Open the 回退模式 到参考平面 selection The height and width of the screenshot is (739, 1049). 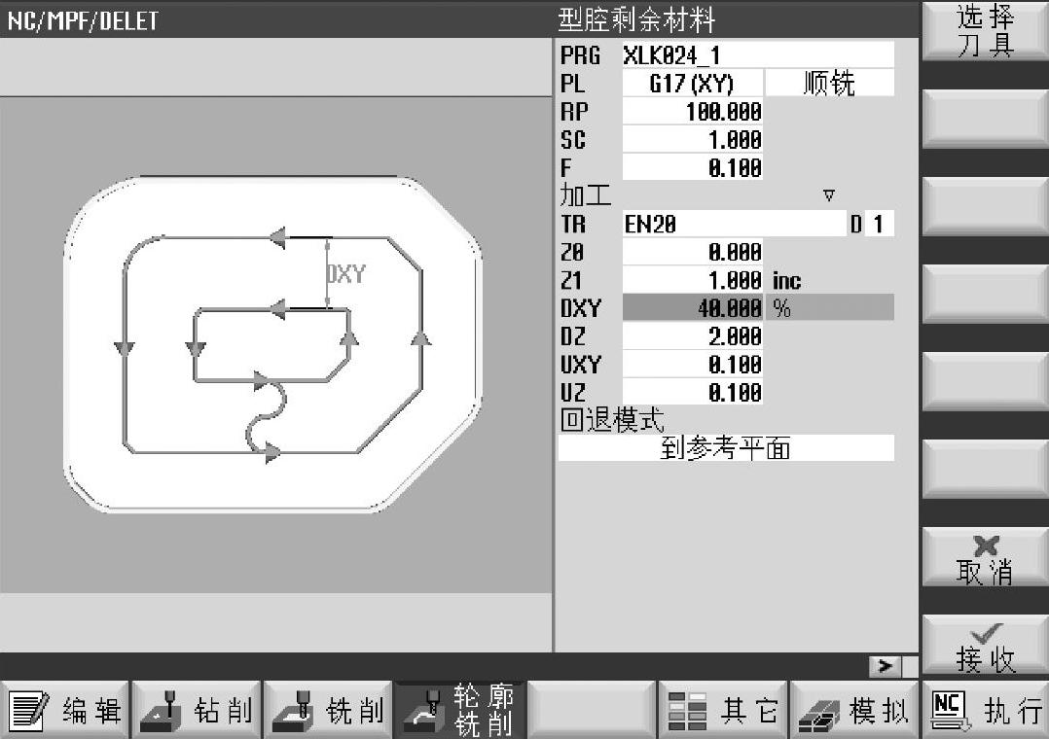725,448
